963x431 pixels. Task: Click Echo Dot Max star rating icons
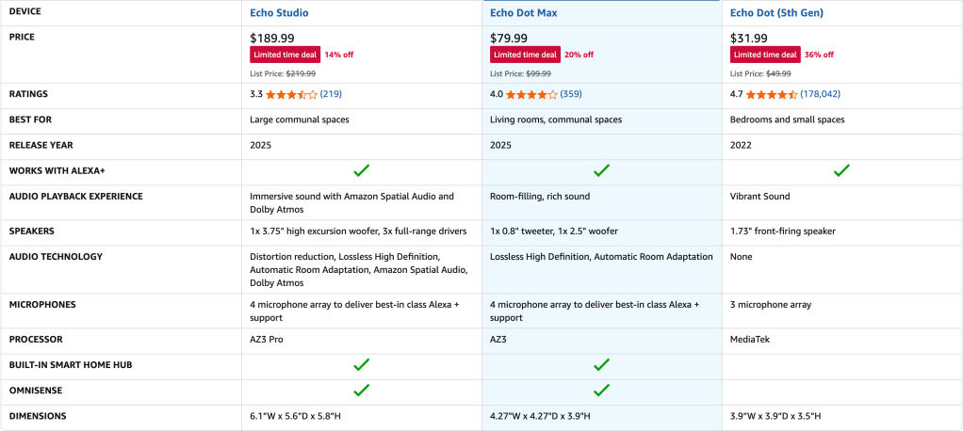coord(531,95)
